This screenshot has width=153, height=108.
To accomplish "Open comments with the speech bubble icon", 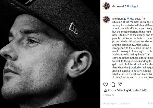I will click(x=113, y=84).
